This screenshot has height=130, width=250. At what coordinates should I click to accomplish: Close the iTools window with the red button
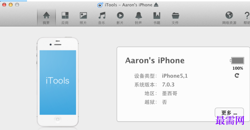[4, 5]
